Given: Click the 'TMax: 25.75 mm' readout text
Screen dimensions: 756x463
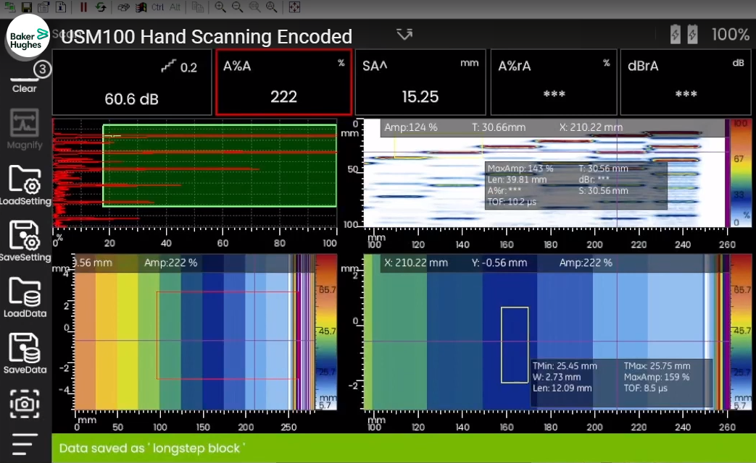Looking at the screenshot, I should (x=657, y=366).
